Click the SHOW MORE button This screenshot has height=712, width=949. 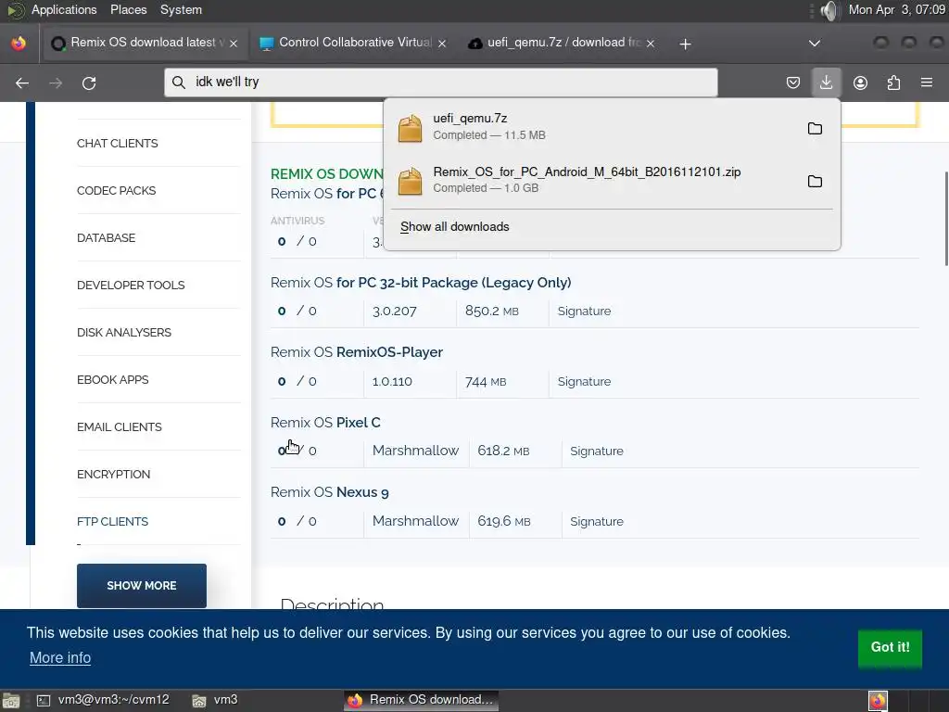pyautogui.click(x=142, y=586)
